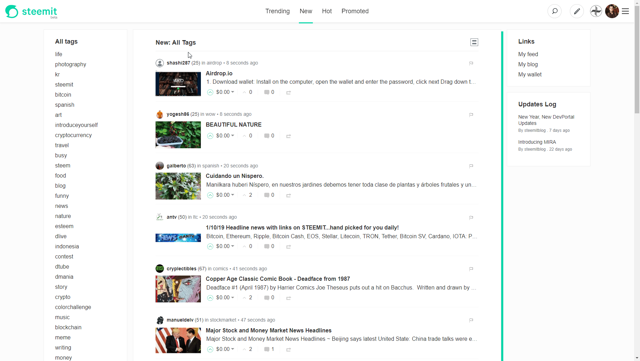640x361 pixels.
Task: Select the photography tag in sidebar
Action: (70, 64)
